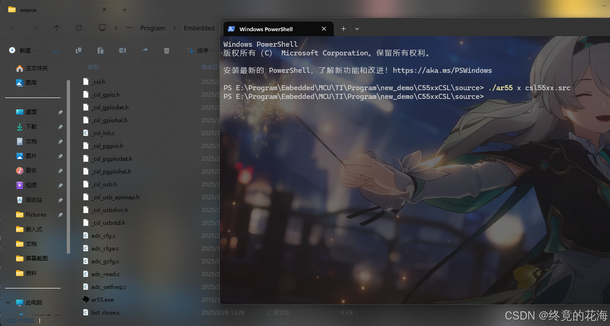Open 此电脑 in the navigation pane
This screenshot has height=326, width=610.
29,303
